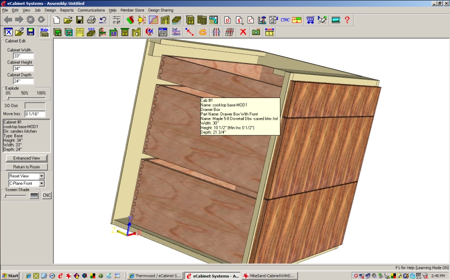Image resolution: width=450 pixels, height=280 pixels.
Task: Open the DBX drawer box icon
Action: (91, 32)
